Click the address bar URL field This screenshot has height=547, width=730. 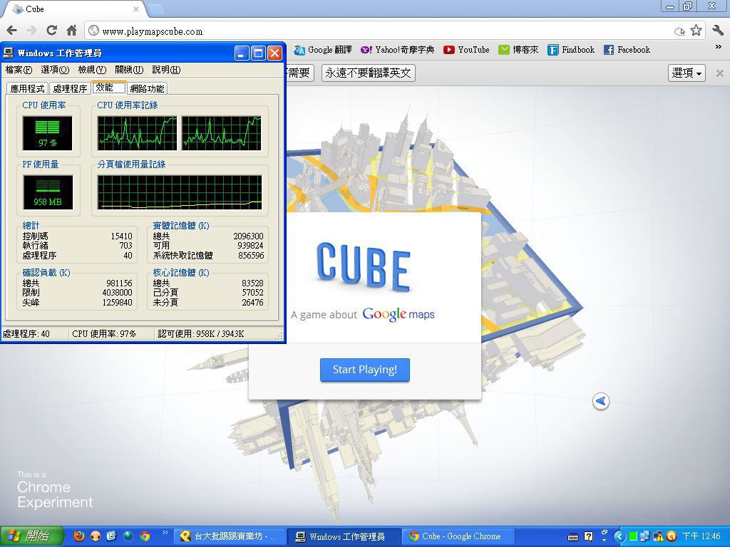(x=382, y=31)
